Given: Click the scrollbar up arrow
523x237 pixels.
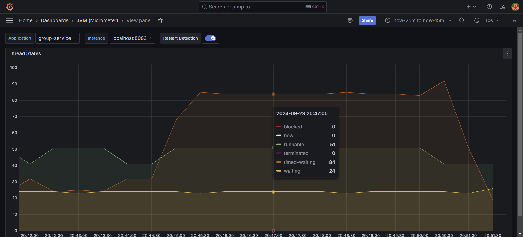Looking at the screenshot, I should pyautogui.click(x=520, y=30).
